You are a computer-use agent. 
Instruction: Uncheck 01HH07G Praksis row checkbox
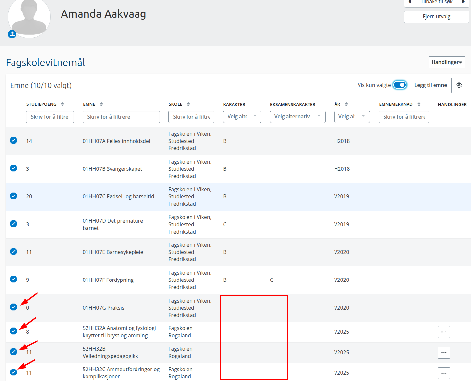click(x=13, y=307)
